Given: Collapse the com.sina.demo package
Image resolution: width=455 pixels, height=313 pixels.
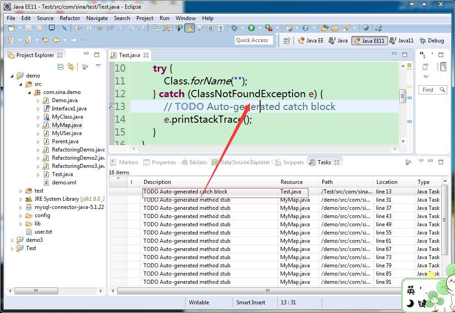Looking at the screenshot, I should click(29, 93).
